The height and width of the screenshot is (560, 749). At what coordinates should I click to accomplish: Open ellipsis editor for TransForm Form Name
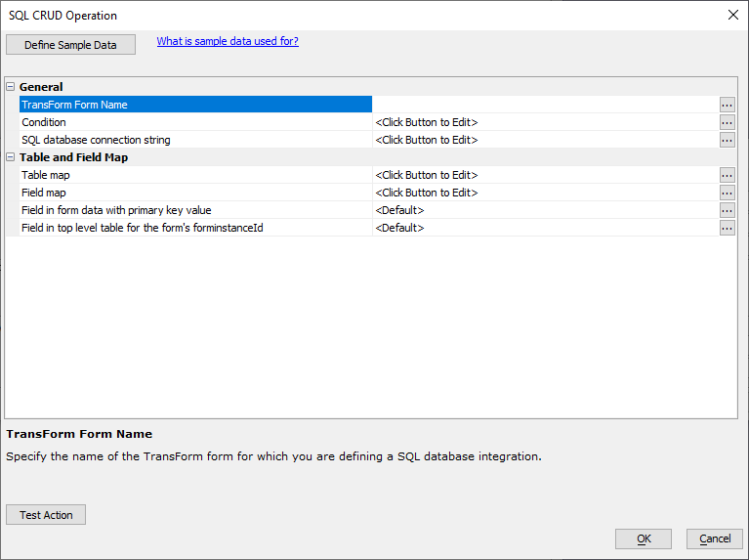pyautogui.click(x=727, y=105)
